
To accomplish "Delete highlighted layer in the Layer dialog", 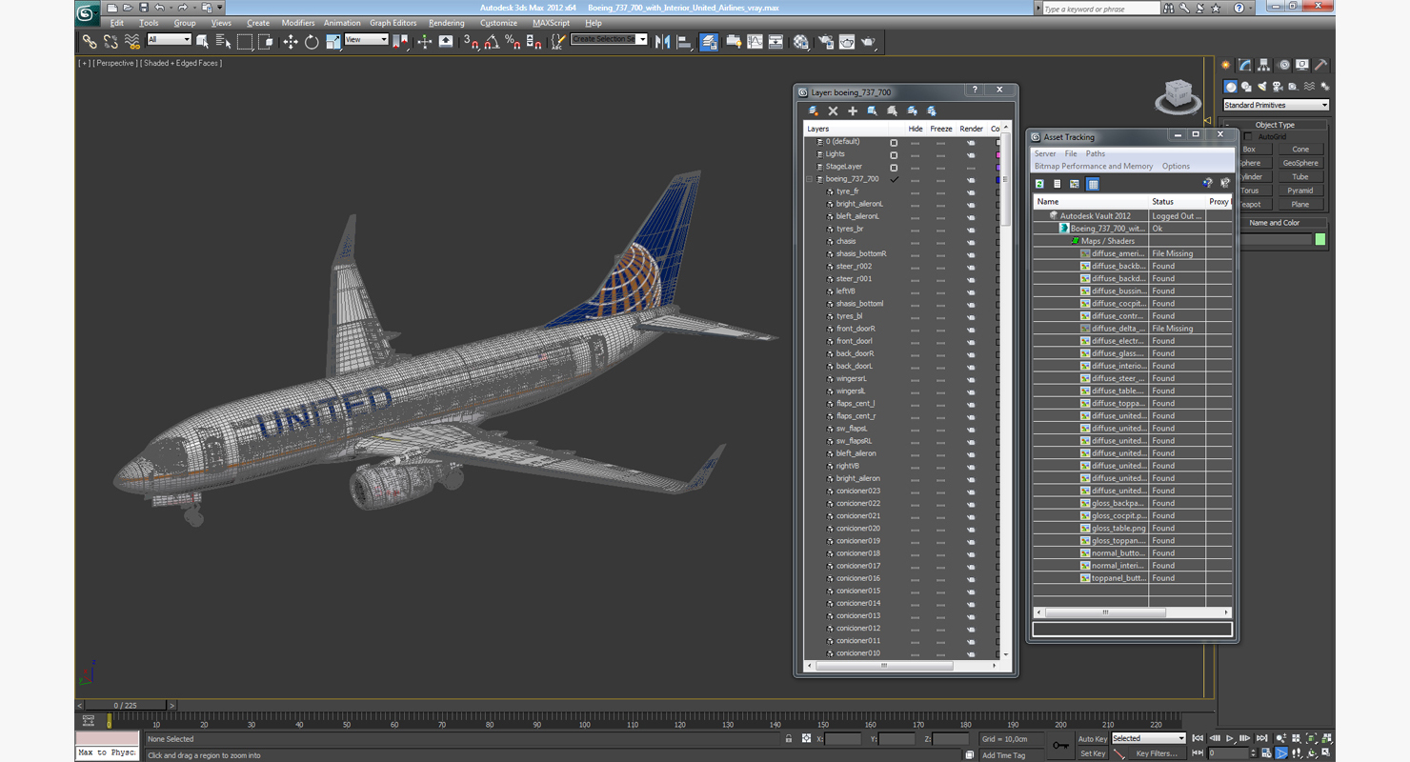I will click(x=833, y=111).
